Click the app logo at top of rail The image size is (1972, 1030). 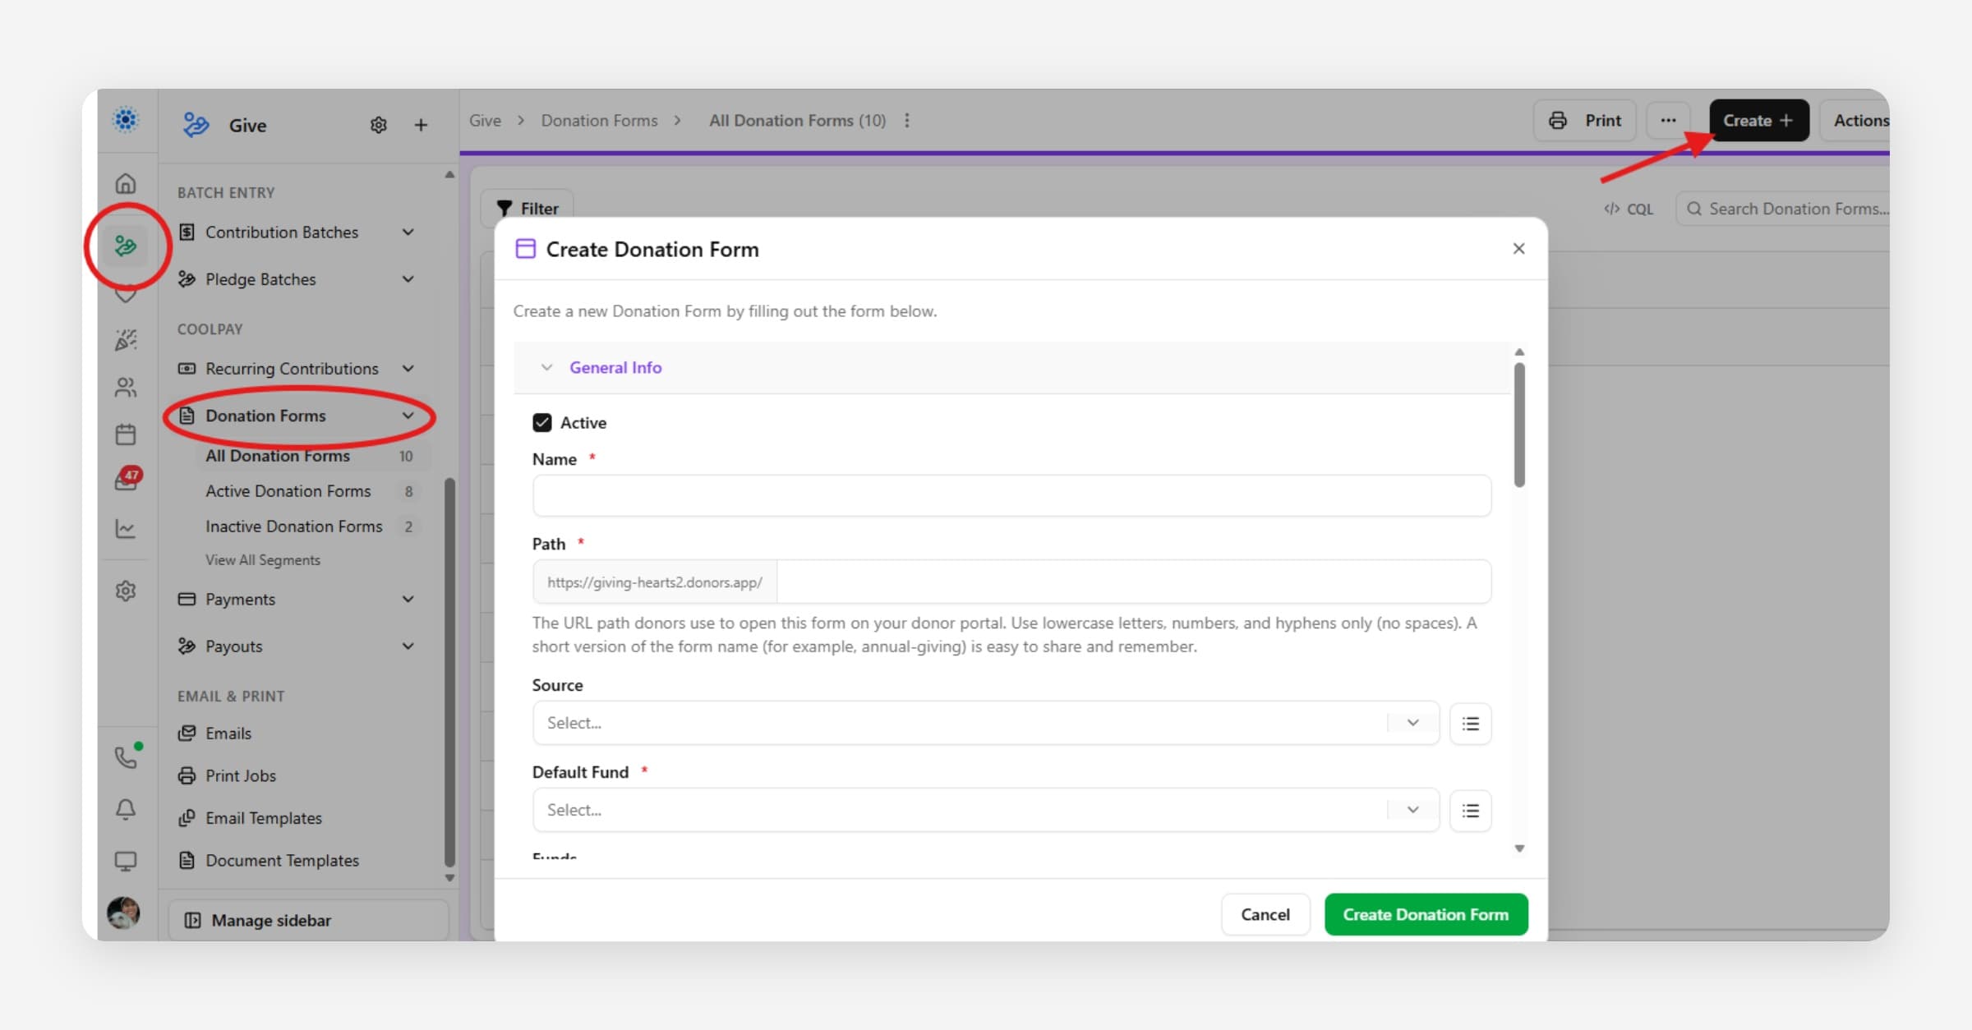click(x=126, y=120)
